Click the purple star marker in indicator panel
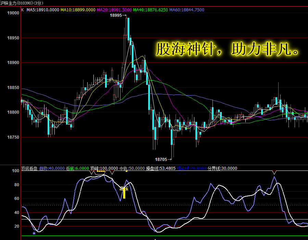 [x=34, y=233]
